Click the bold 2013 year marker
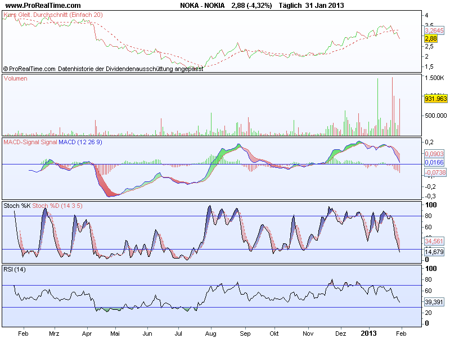 point(368,333)
